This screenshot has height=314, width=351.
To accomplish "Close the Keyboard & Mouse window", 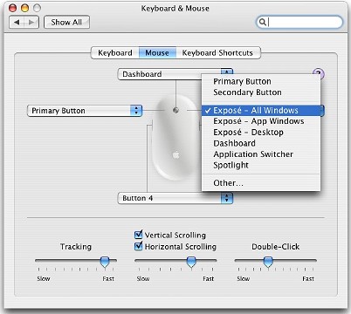I will pos(13,8).
